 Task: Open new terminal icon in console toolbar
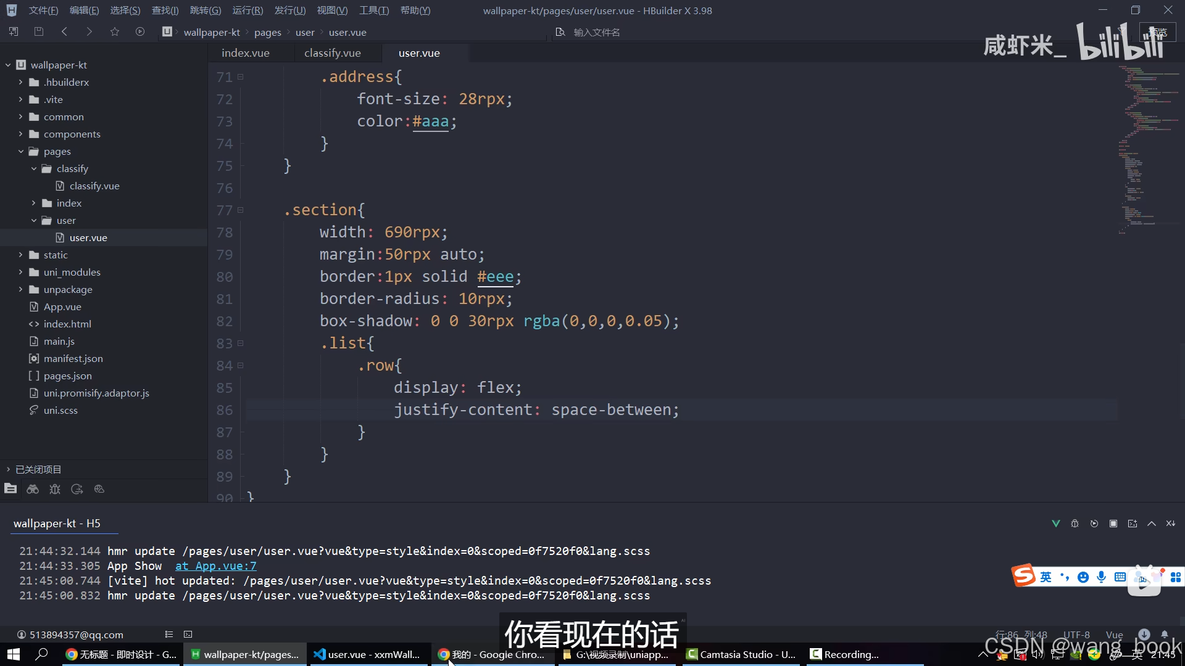[x=1133, y=524]
